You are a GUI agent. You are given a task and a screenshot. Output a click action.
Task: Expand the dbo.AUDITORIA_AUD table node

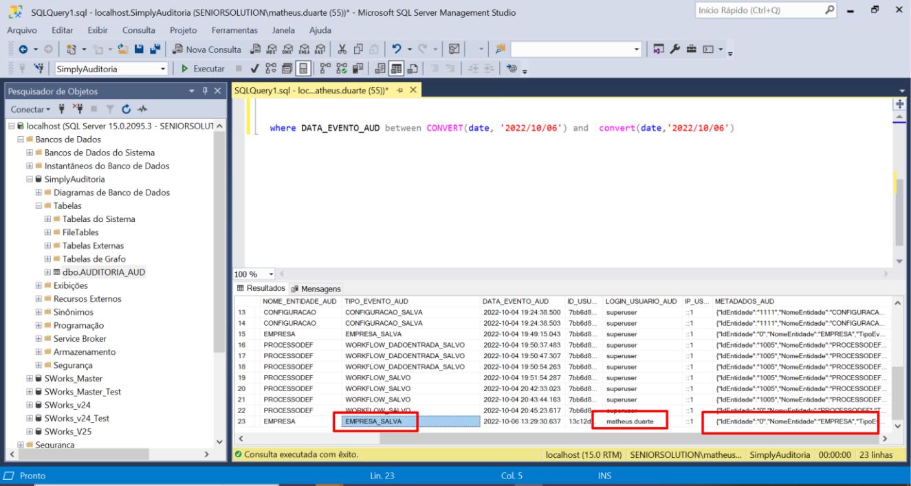(x=47, y=272)
